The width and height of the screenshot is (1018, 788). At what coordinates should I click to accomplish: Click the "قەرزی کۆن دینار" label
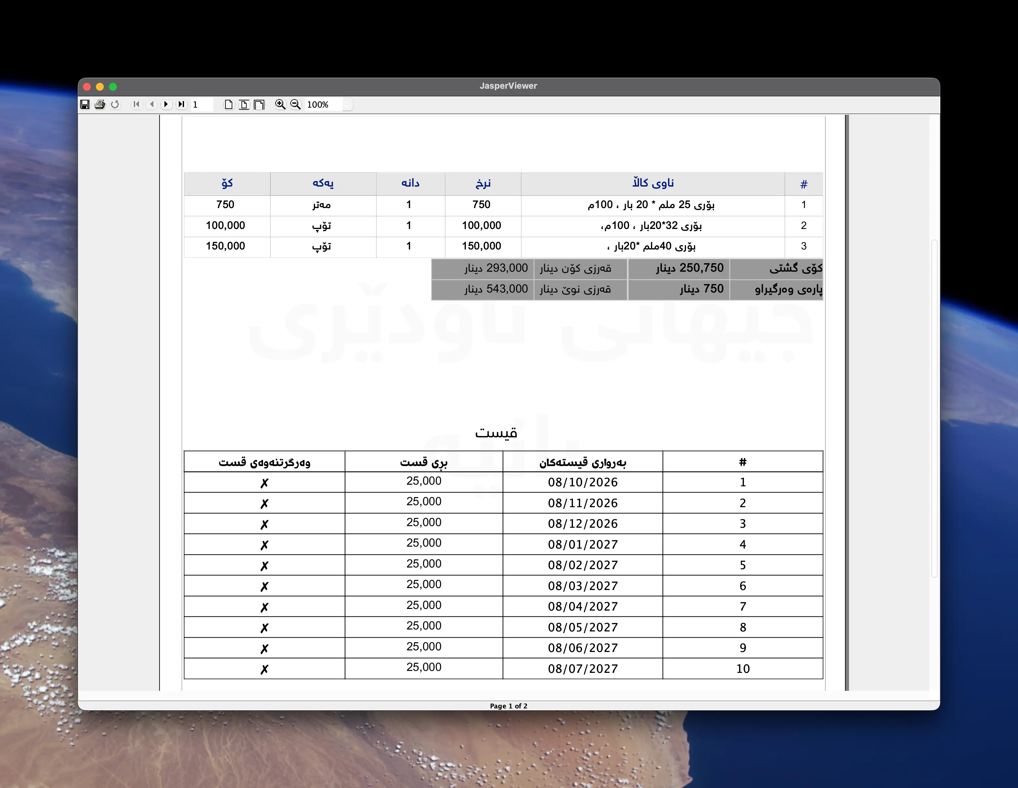click(x=575, y=268)
